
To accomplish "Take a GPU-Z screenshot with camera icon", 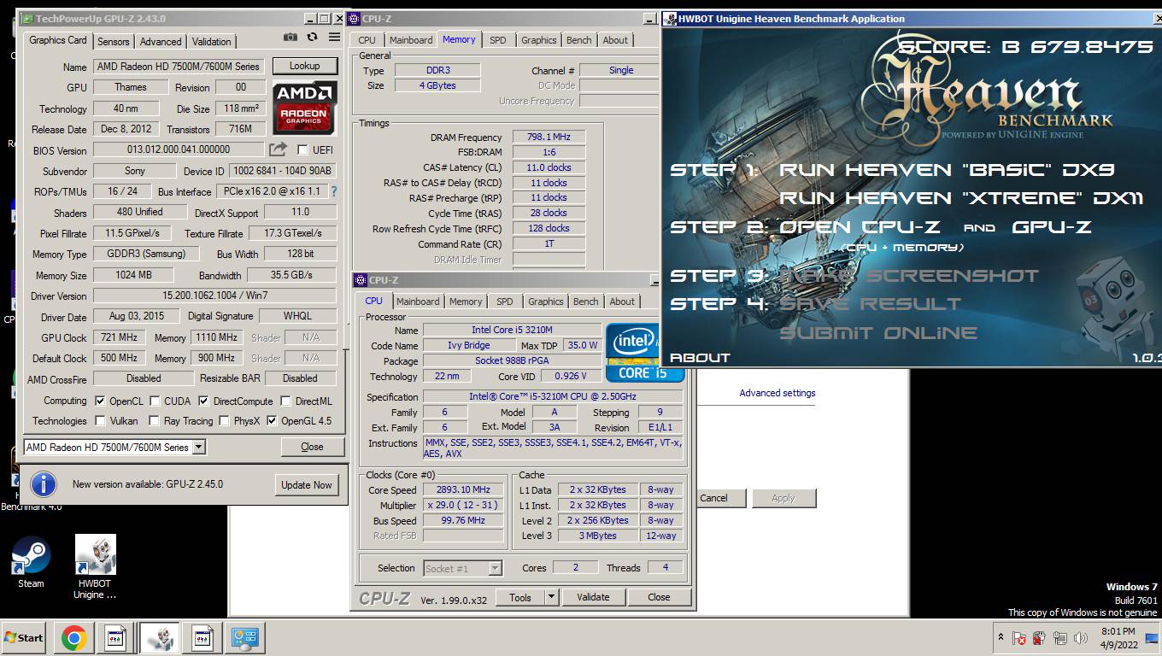I will point(290,38).
